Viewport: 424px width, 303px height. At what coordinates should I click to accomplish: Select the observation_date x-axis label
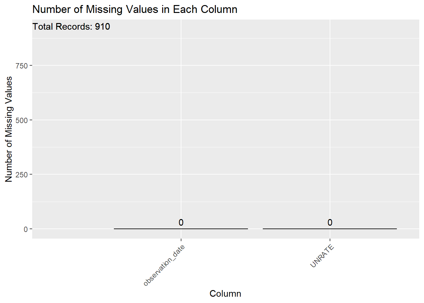coord(164,265)
